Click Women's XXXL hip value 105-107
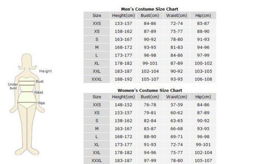The image size is (268, 164). [x=203, y=160]
